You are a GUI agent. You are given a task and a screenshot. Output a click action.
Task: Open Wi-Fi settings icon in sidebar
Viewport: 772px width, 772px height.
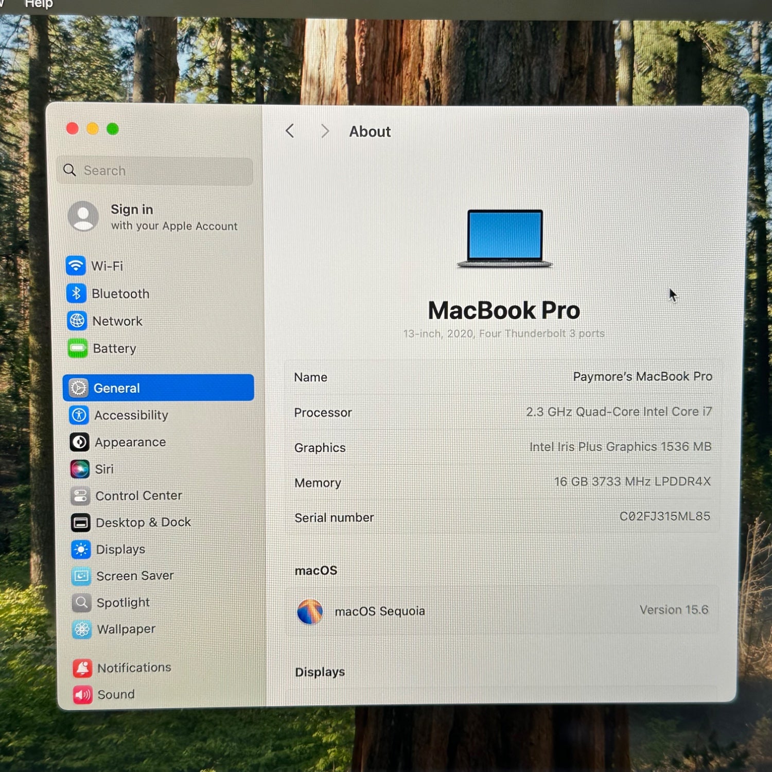[x=76, y=266]
